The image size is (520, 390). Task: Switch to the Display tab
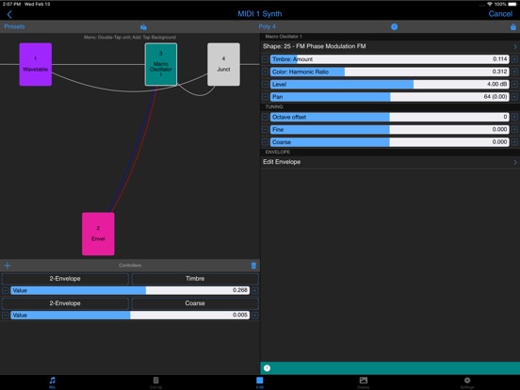point(364,382)
